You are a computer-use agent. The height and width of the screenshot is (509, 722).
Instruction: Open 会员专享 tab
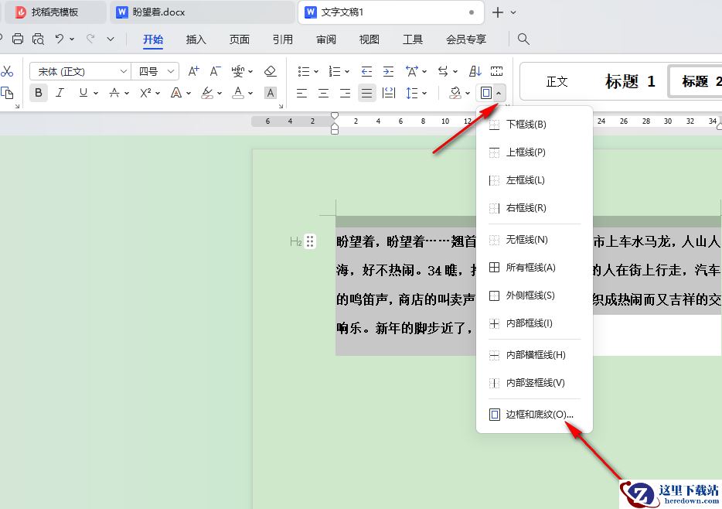pos(466,39)
